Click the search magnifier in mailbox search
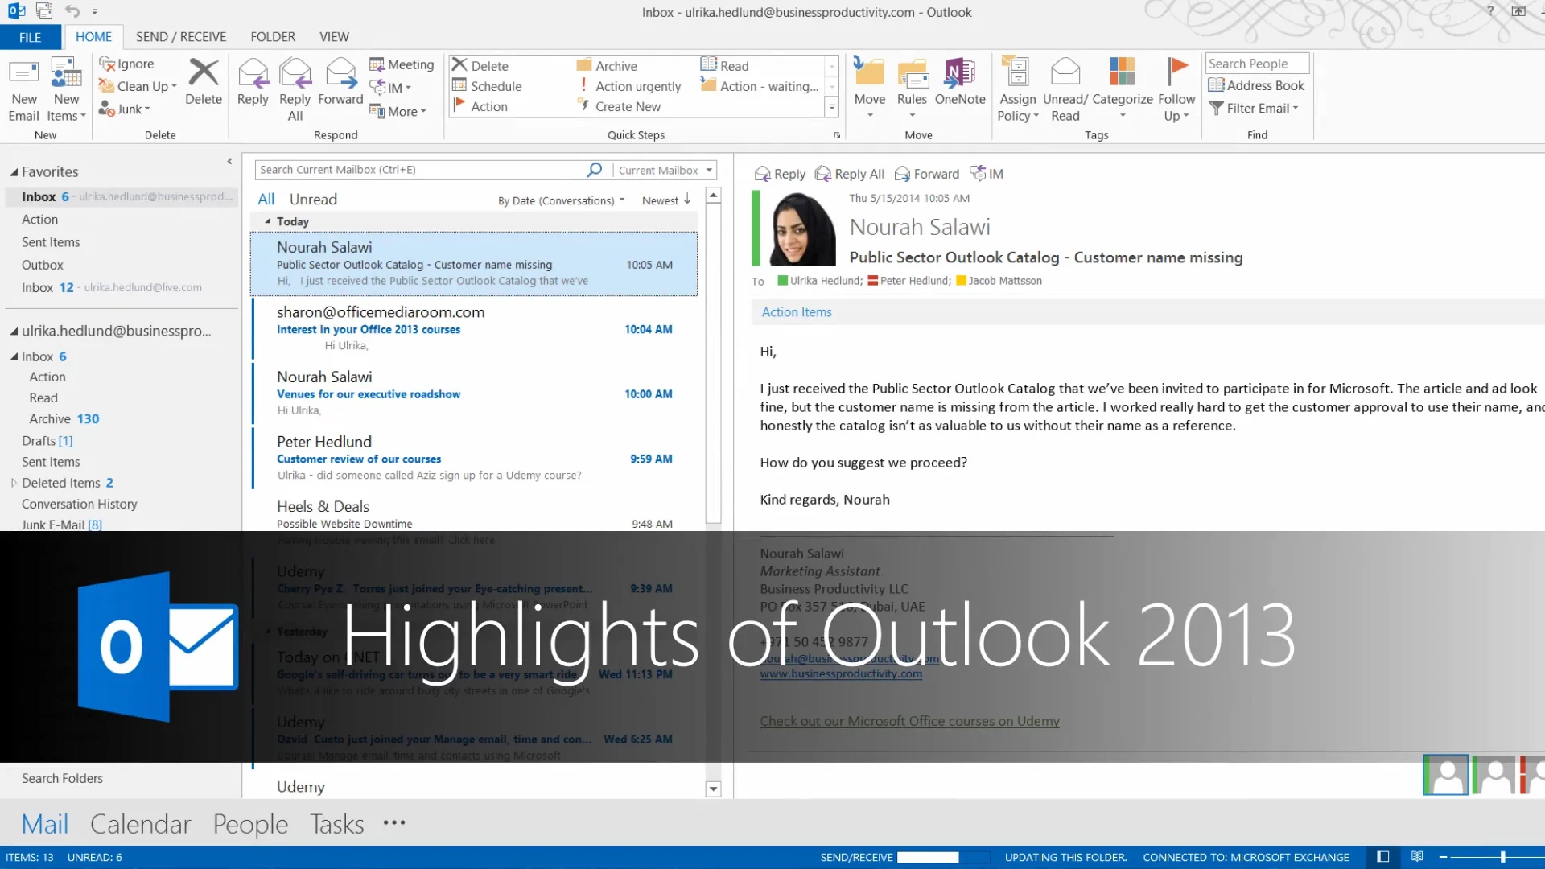 [594, 170]
